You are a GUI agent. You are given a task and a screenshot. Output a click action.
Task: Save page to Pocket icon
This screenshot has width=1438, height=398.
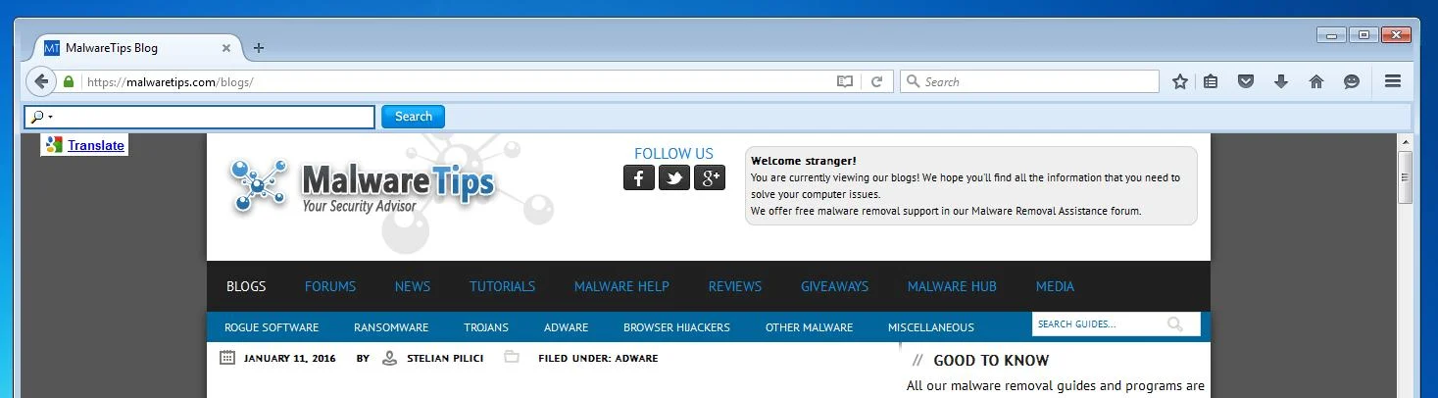click(1246, 82)
